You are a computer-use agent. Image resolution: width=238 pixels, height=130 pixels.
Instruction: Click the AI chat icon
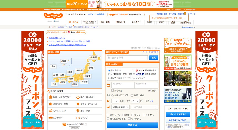point(64,124)
